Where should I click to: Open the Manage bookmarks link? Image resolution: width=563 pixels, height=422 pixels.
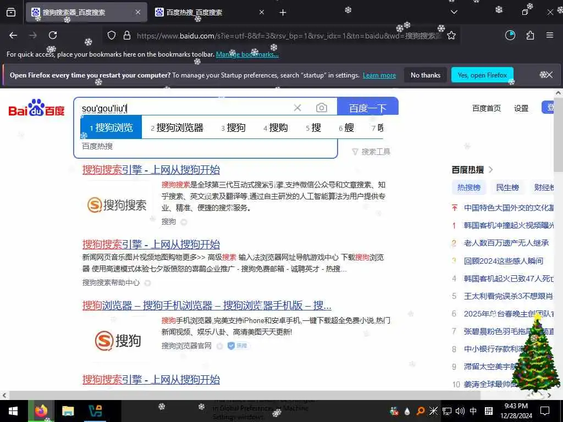[x=247, y=54]
